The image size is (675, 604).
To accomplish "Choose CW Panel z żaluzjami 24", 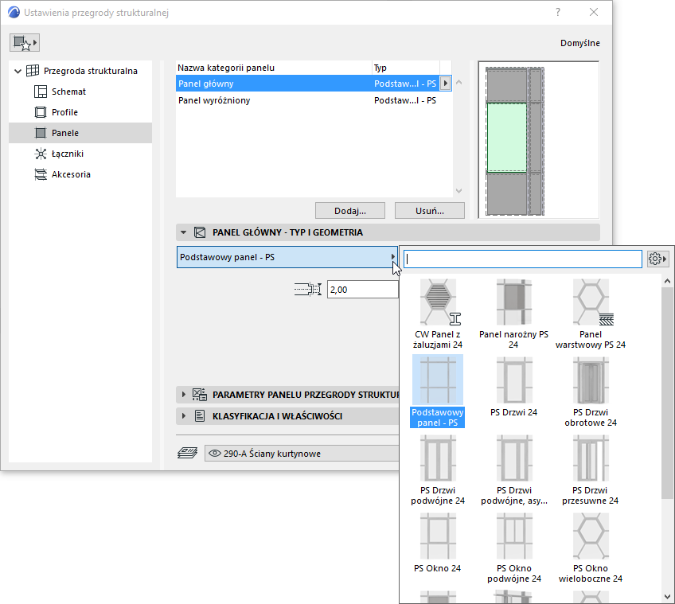I will [437, 314].
